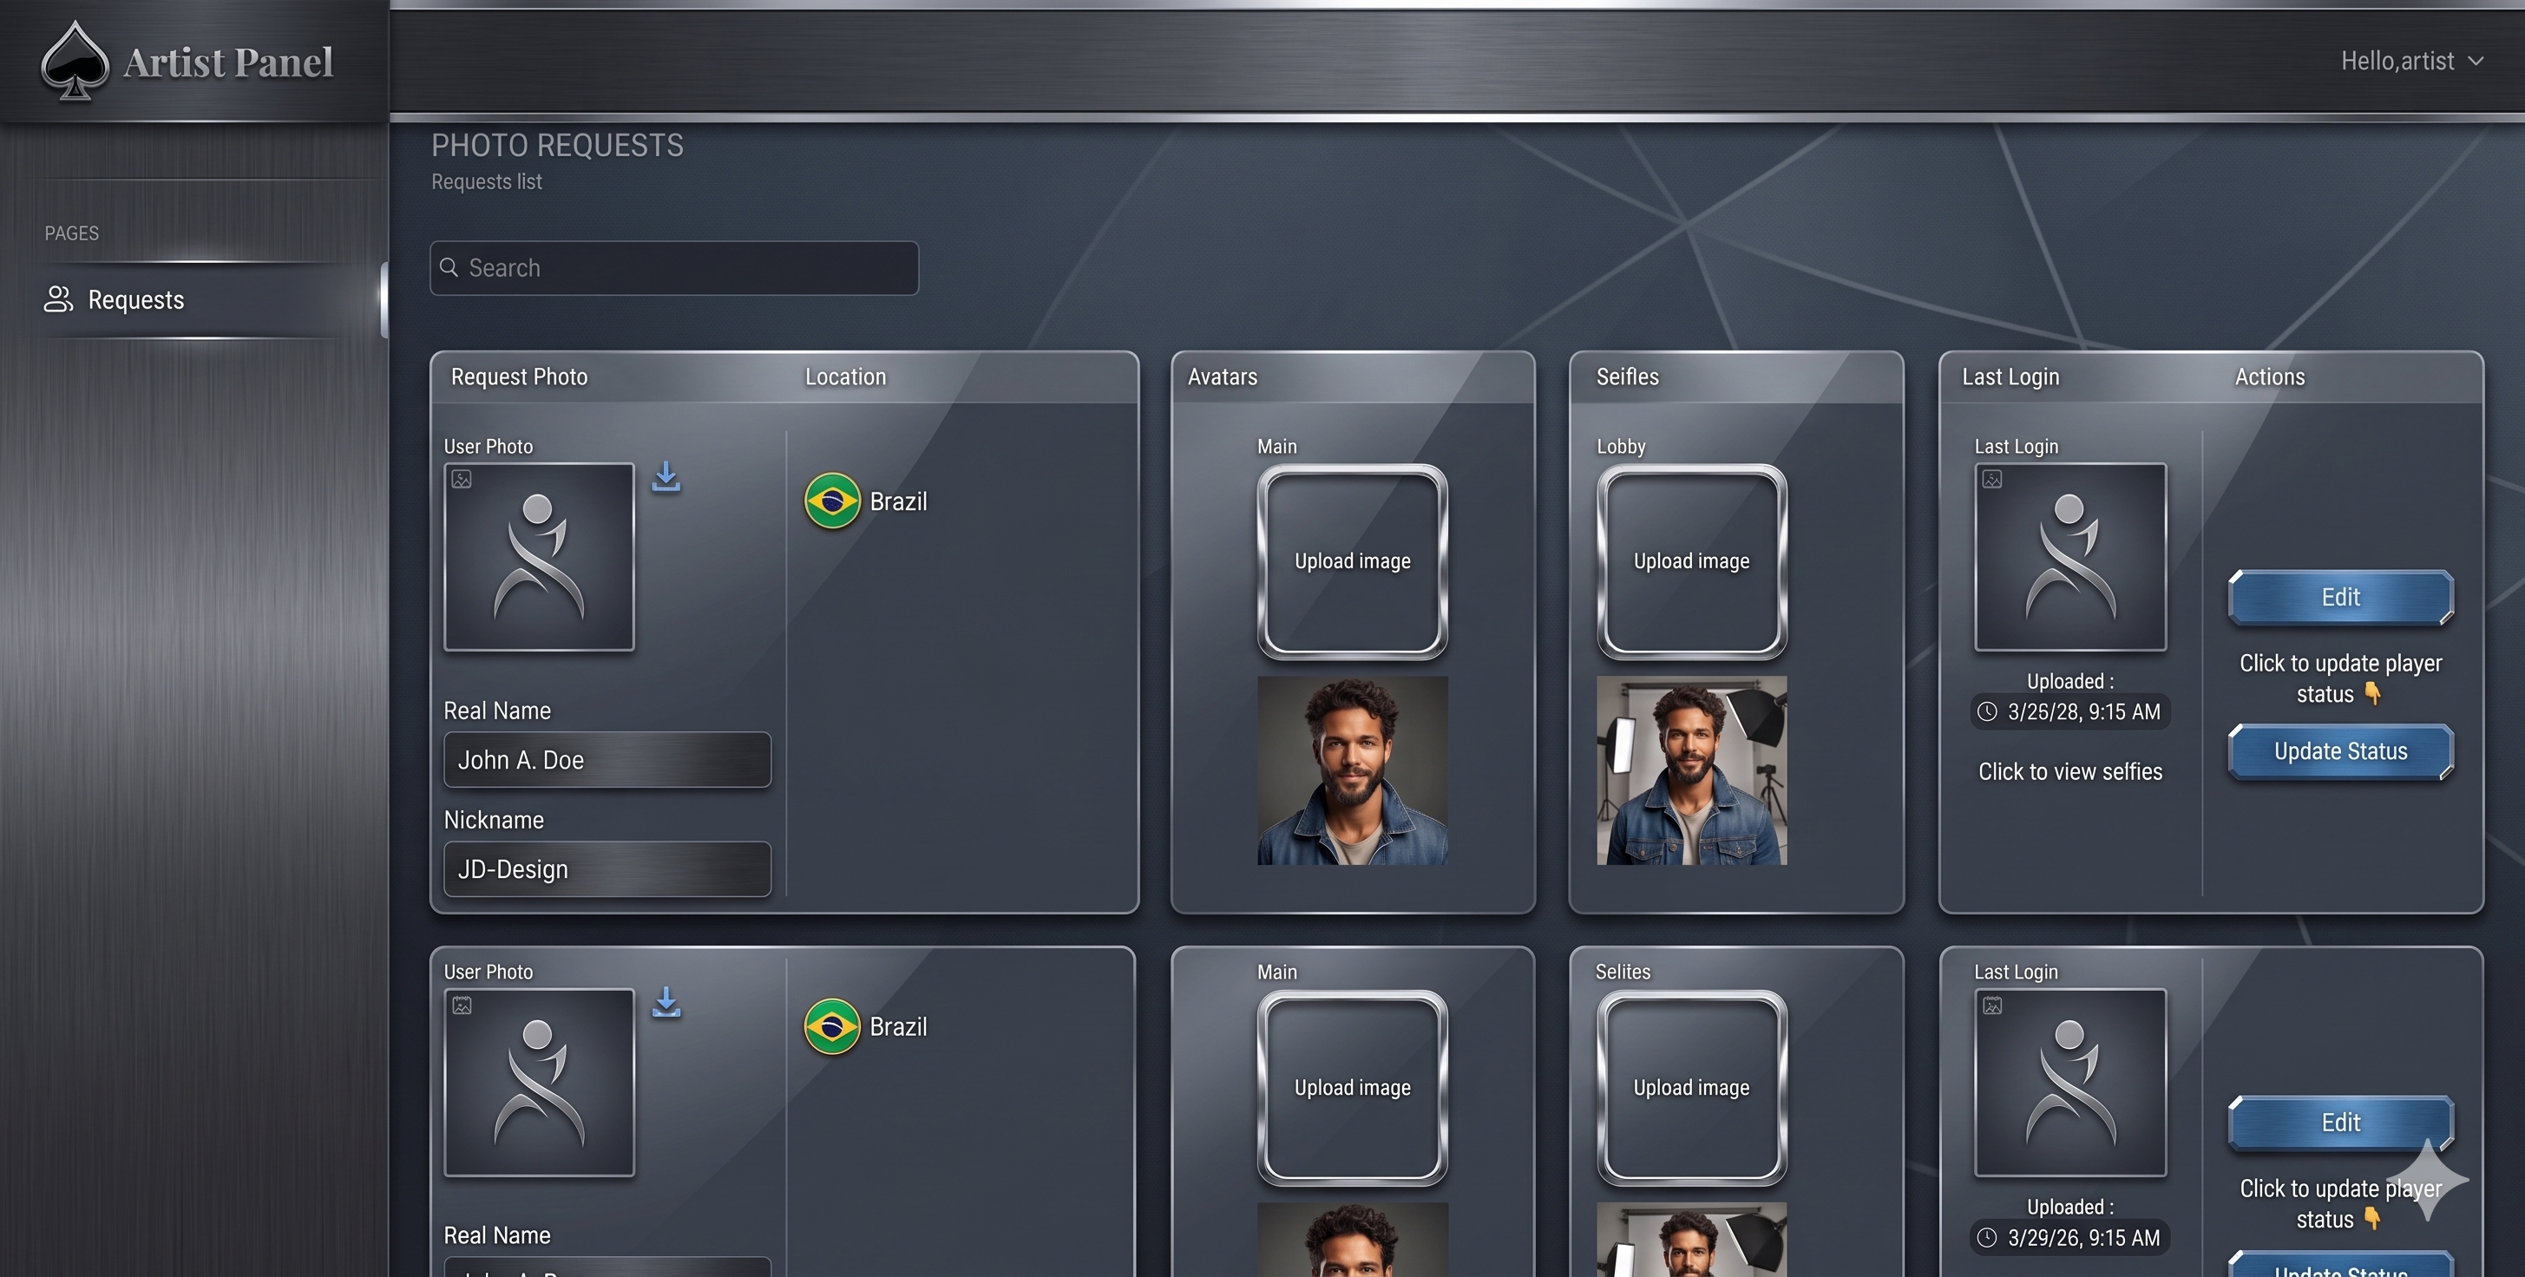The width and height of the screenshot is (2525, 1277).
Task: Click the image placeholder icon in the Last Login box
Action: [1993, 479]
